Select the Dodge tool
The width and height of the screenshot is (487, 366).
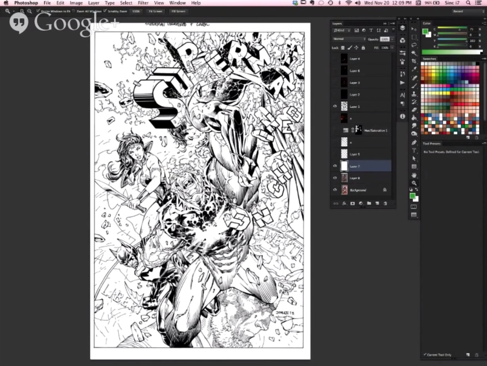(x=414, y=134)
